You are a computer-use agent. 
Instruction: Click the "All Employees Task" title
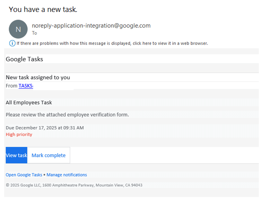pos(29,102)
